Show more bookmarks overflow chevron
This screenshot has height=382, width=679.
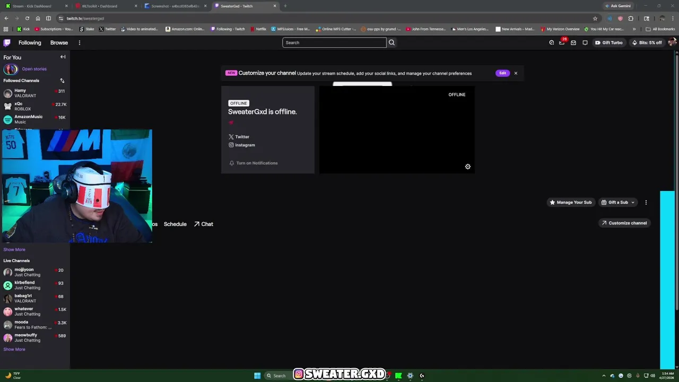click(634, 29)
